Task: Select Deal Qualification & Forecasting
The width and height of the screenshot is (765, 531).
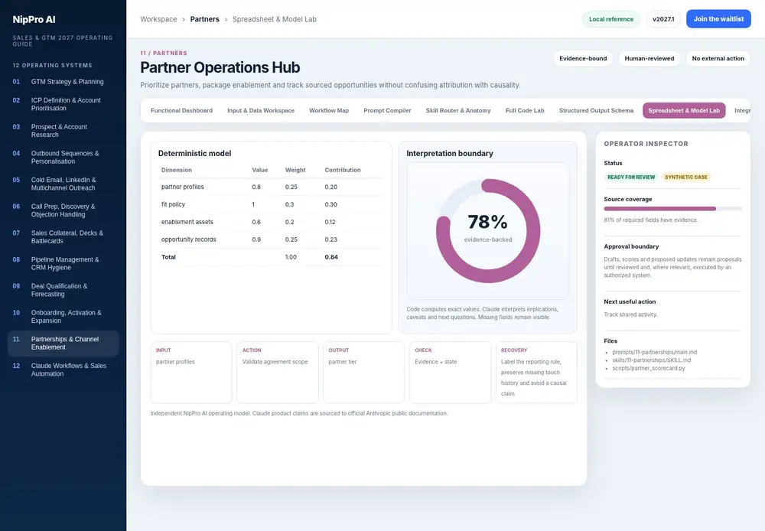Action: point(63,290)
